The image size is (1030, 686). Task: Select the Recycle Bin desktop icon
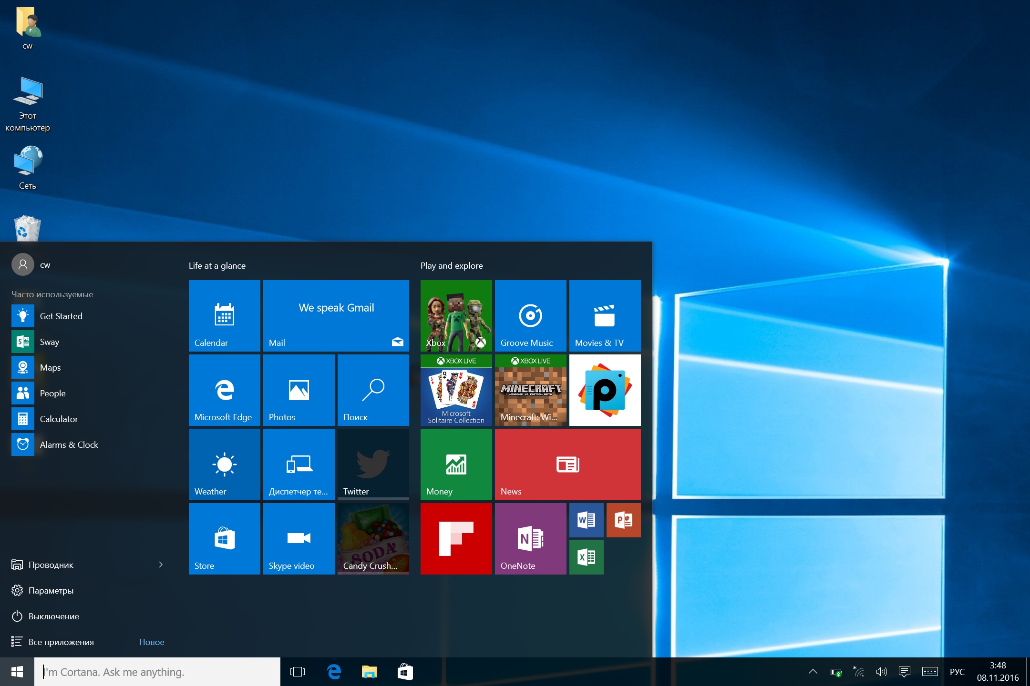(28, 228)
